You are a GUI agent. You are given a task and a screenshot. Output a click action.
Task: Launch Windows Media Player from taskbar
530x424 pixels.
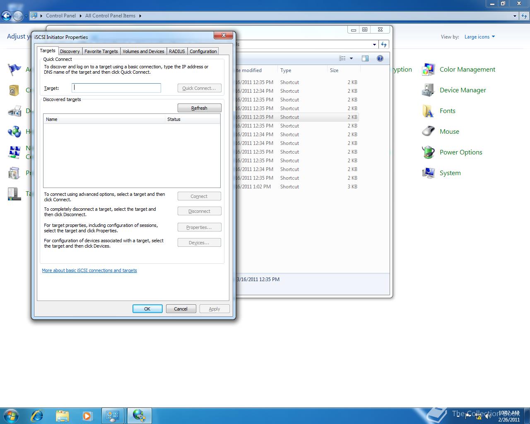pos(87,415)
